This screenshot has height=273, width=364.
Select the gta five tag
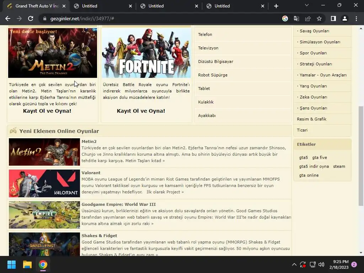320,157
